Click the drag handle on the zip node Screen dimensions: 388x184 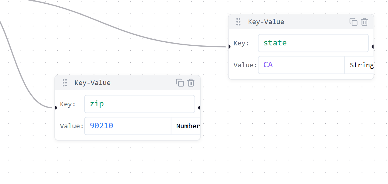[x=65, y=83]
